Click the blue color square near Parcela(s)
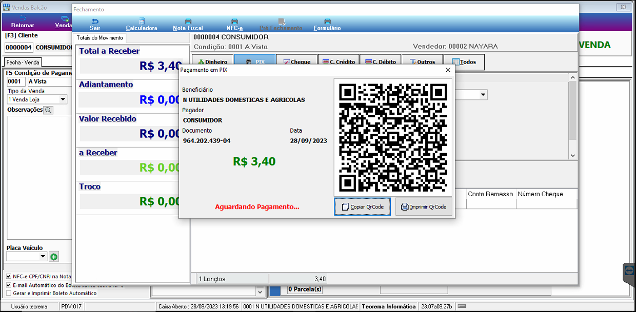The image size is (636, 312). [275, 290]
